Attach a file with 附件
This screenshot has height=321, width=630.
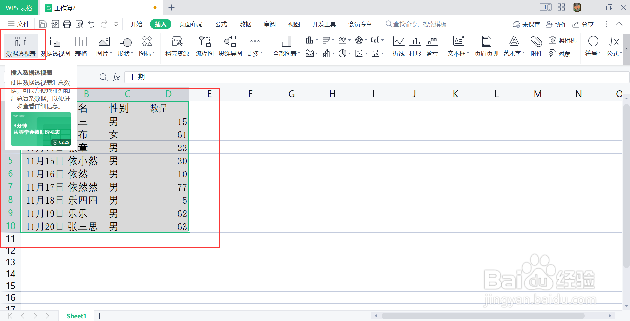(536, 46)
